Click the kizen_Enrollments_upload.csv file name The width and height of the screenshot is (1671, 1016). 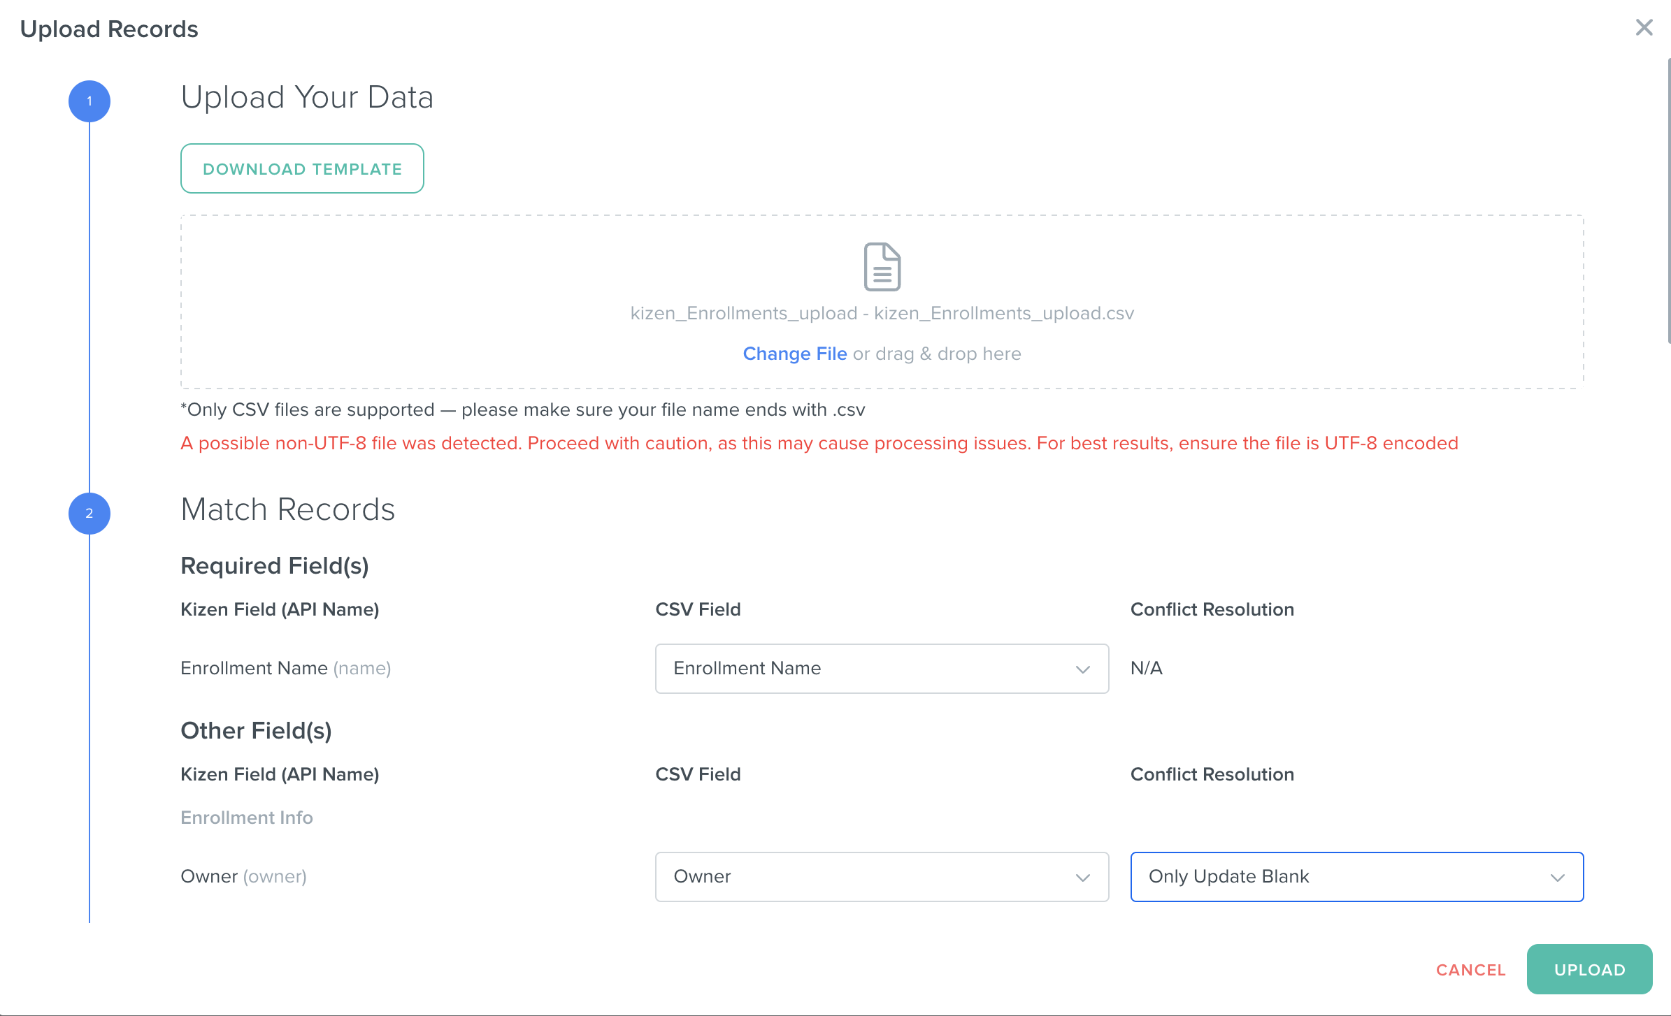point(882,313)
